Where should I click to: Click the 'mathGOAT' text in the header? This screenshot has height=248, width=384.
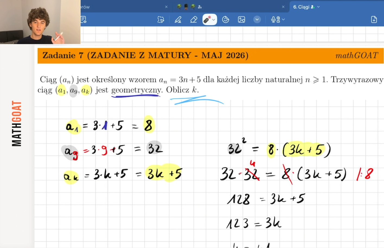click(x=357, y=56)
